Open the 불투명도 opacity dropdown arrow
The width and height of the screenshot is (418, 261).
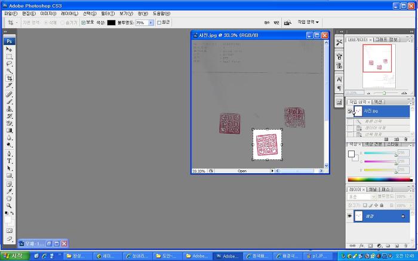pos(150,23)
